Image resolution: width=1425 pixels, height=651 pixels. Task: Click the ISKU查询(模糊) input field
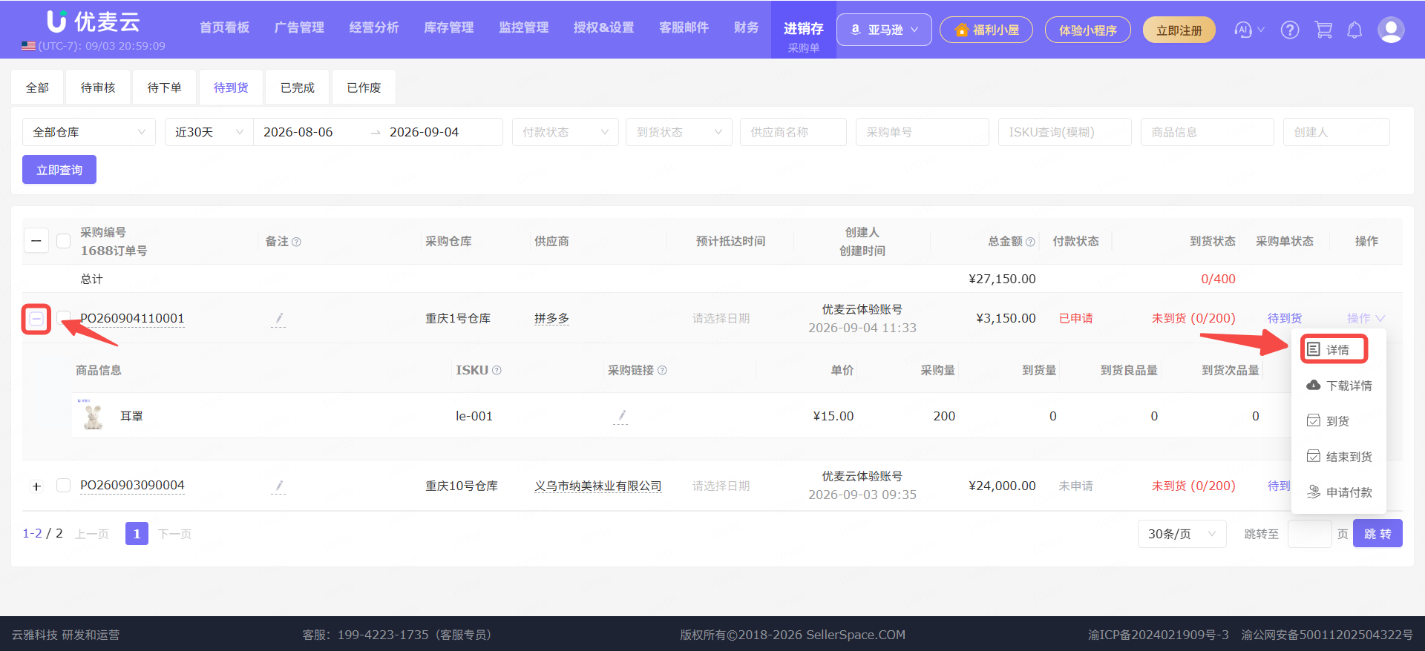(x=1064, y=132)
